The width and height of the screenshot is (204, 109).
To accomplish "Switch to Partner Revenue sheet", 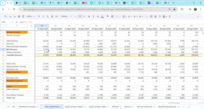I will tap(145, 107).
